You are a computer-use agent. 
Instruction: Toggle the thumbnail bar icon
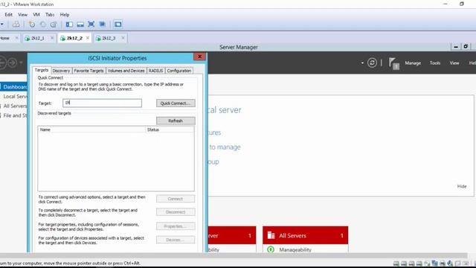(x=80, y=25)
